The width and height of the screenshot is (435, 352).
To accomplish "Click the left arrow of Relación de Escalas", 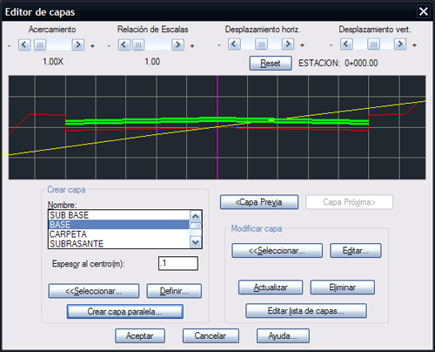I will pos(124,45).
